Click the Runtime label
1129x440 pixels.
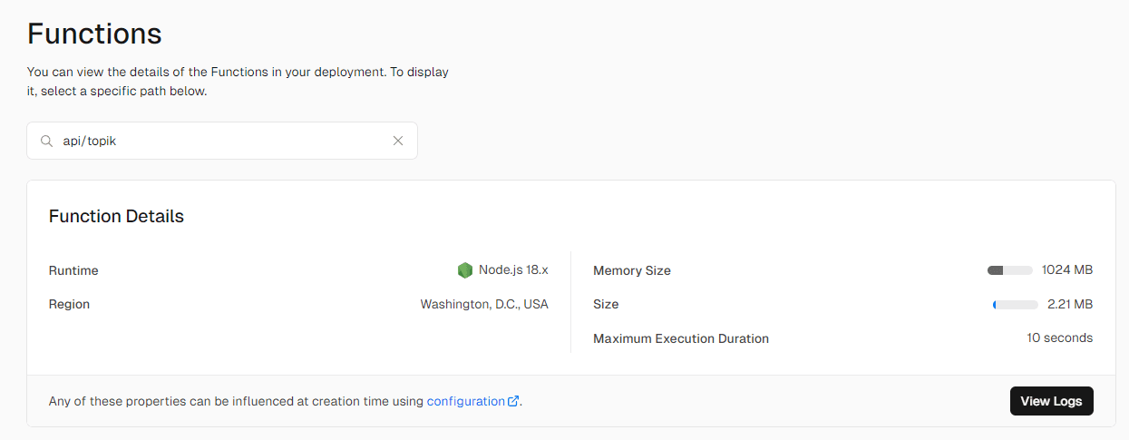(x=73, y=270)
